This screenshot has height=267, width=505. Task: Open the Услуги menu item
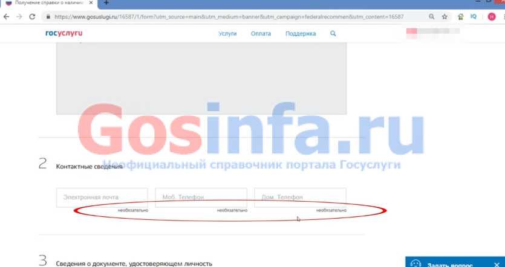227,33
